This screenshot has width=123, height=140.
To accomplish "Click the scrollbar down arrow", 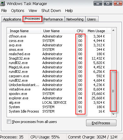I will coord(113,114).
